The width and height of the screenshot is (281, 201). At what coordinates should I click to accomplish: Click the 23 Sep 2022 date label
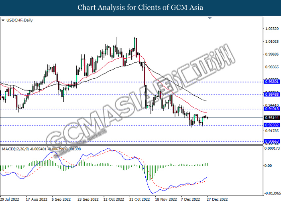(x=88, y=199)
